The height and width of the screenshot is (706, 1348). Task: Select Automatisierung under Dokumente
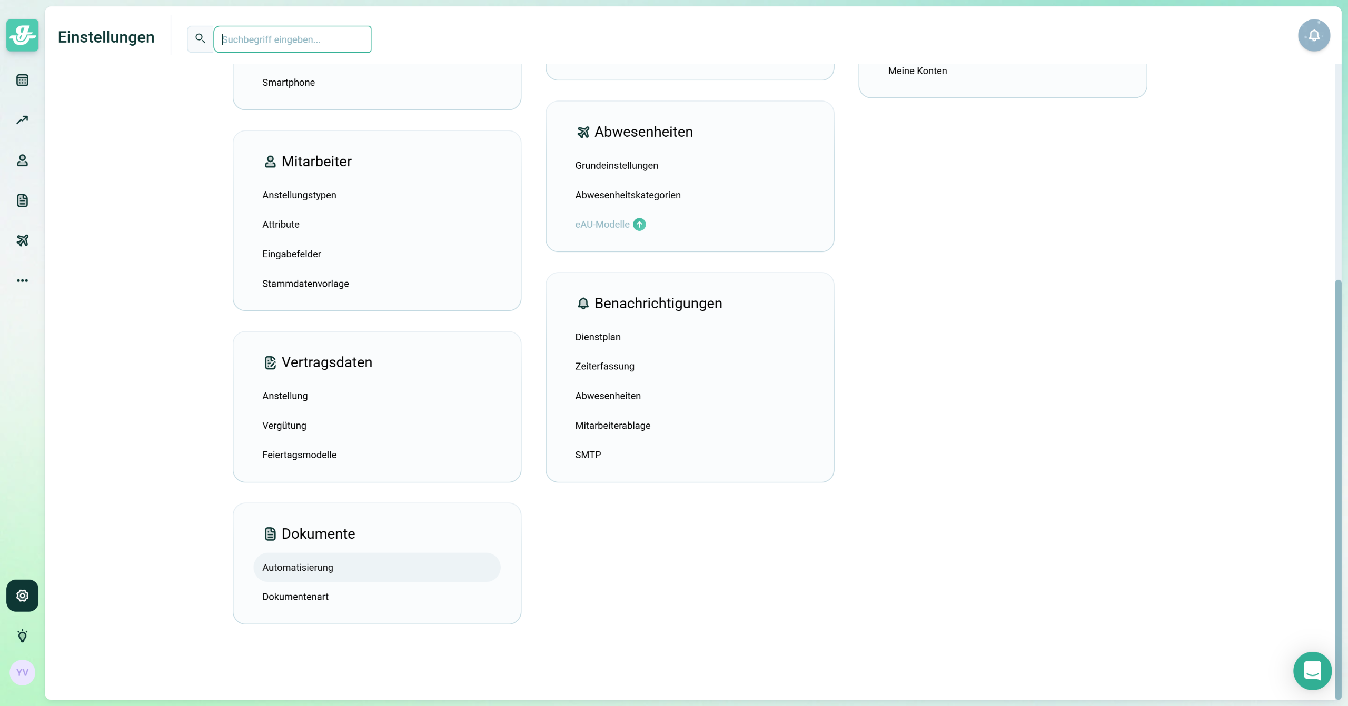376,567
